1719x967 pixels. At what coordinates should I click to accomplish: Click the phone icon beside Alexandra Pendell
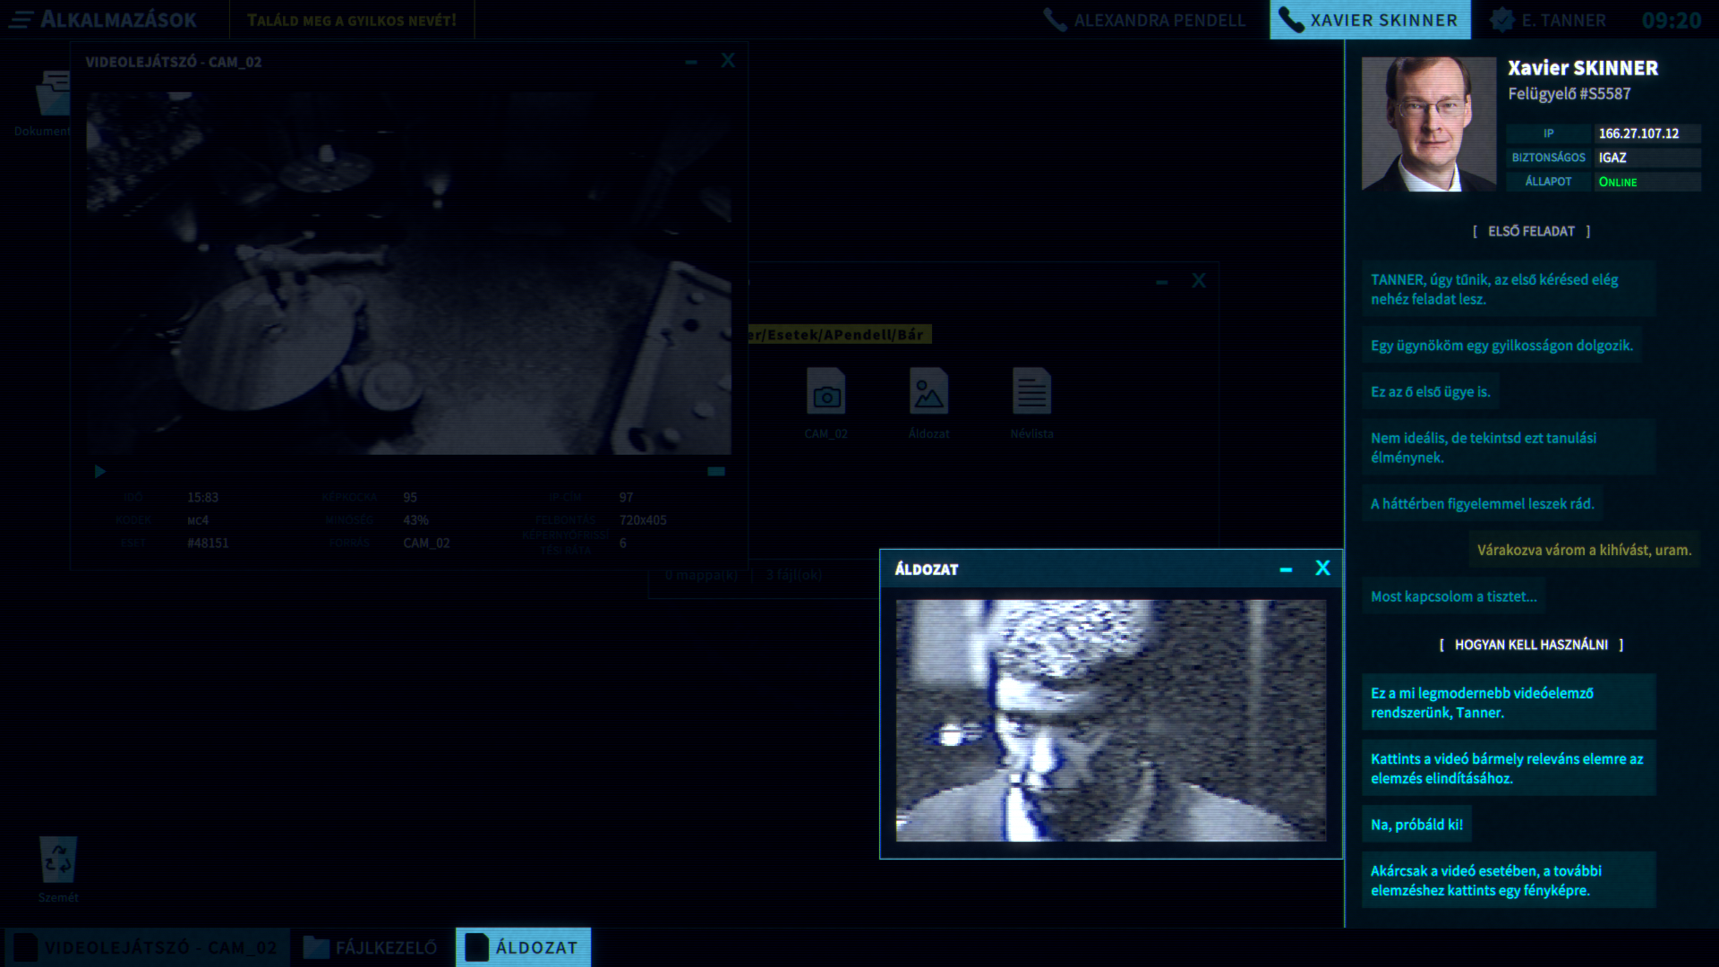coord(1055,20)
